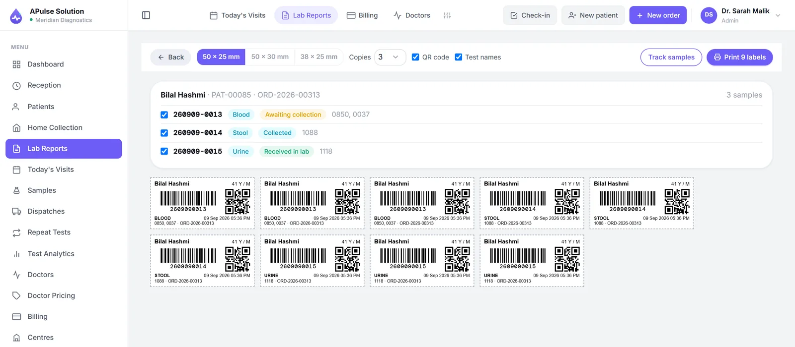Click the Back button
Screen dimensions: 795x347
[171, 57]
